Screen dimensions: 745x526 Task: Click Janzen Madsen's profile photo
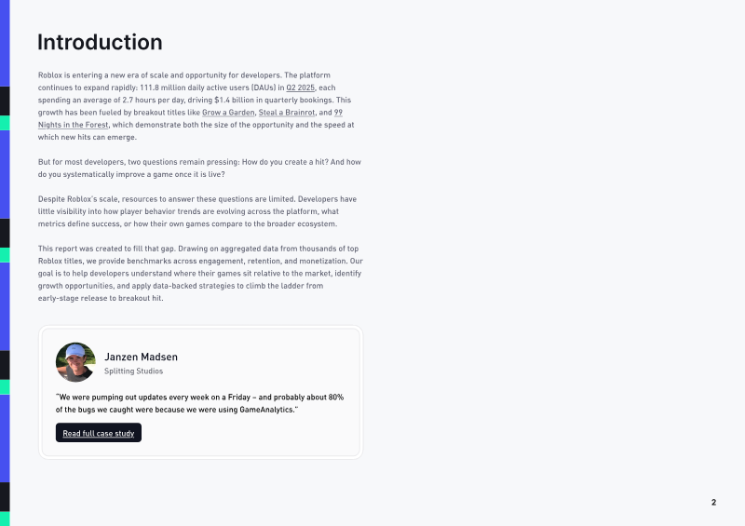(x=75, y=362)
